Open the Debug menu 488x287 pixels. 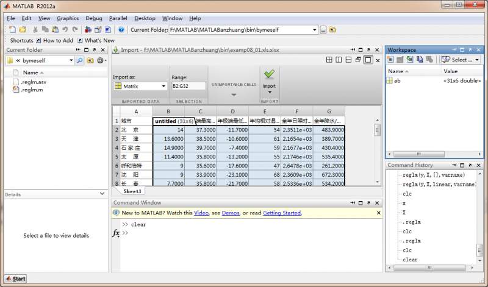point(94,18)
